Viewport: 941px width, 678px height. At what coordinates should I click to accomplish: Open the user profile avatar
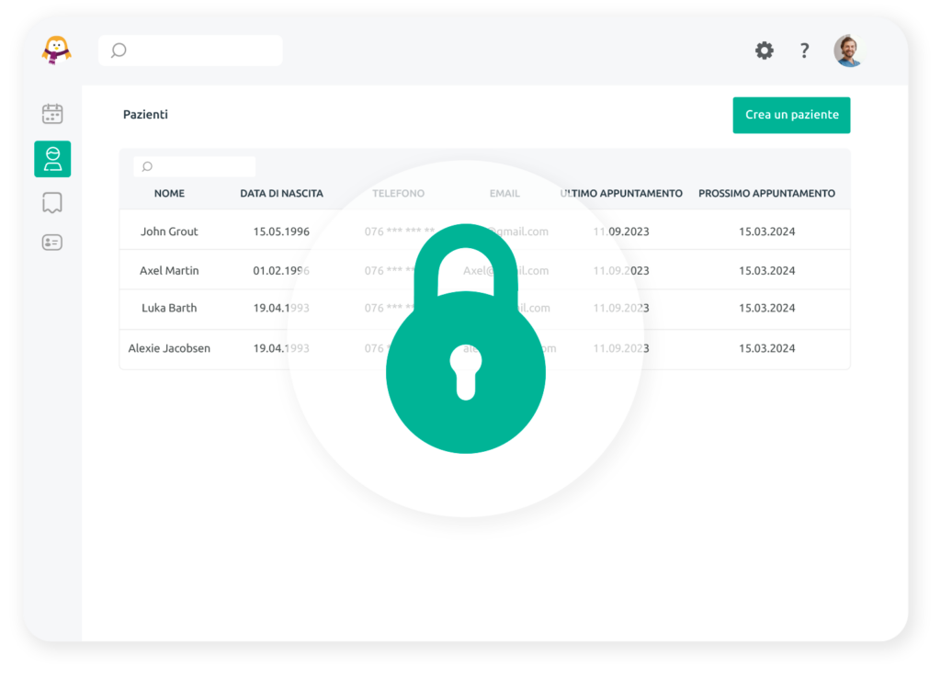point(848,51)
